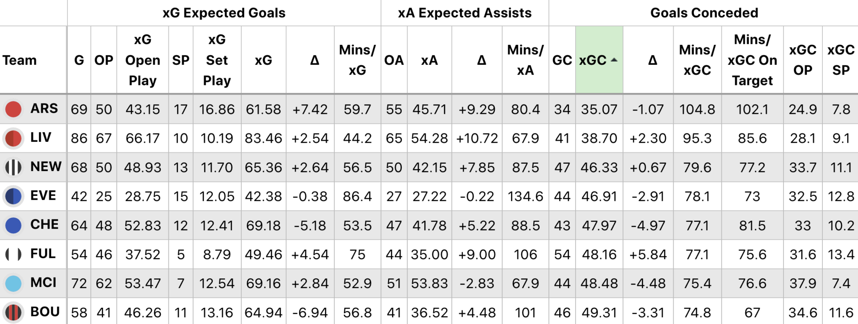Image resolution: width=858 pixels, height=324 pixels.
Task: Sort by xG Open Play header
Action: [142, 60]
